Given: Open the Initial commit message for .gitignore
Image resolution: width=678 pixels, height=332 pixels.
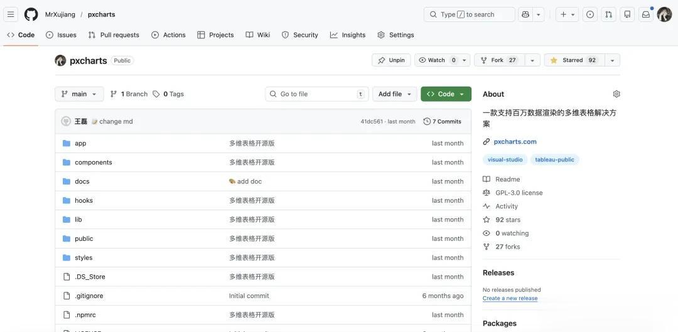Looking at the screenshot, I should [249, 296].
